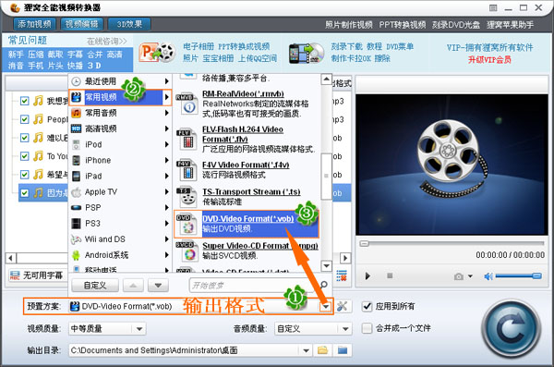Screen dimensions: 554x367
Task: Click the phone and DVD burn banner icon
Action: [x=307, y=53]
